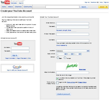Click the Forgot Username link
Image resolution: width=109 pixels, height=101 pixels.
10,58
